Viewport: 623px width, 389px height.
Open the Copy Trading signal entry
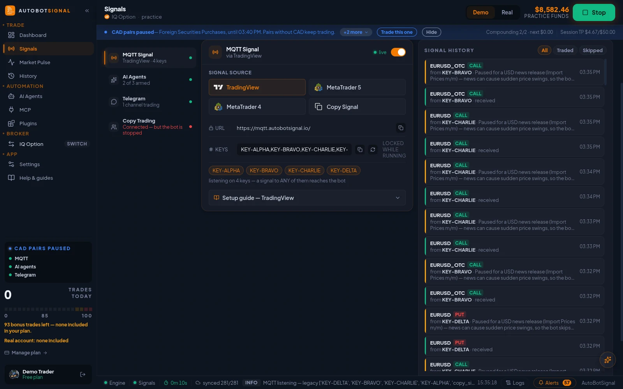tap(150, 127)
